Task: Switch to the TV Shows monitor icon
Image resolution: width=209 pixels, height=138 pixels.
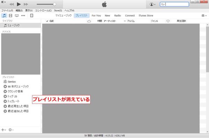Action: [x=17, y=16]
